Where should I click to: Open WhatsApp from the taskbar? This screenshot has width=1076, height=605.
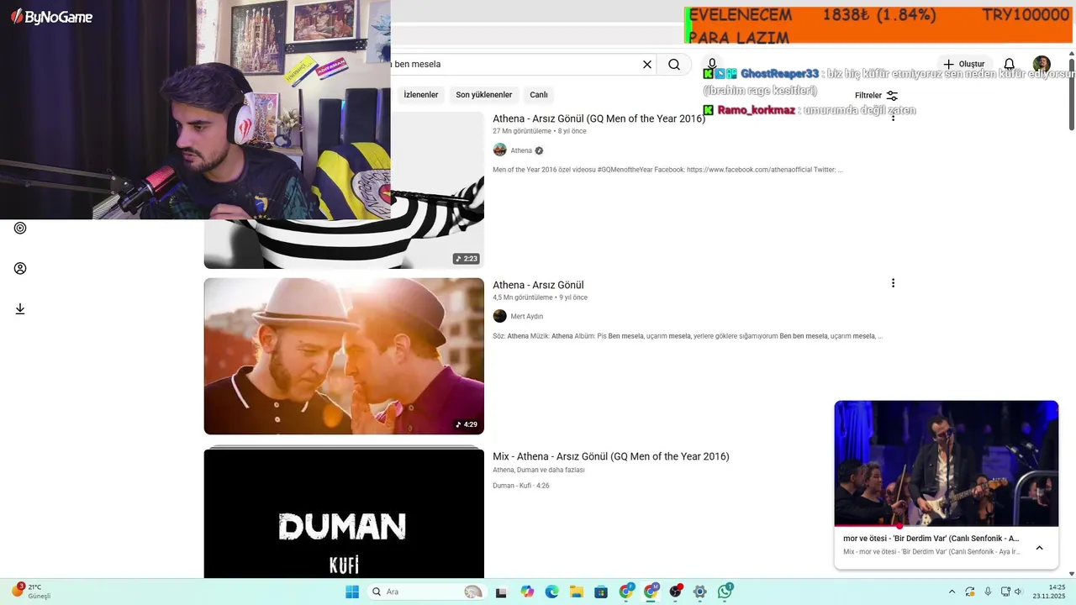tap(725, 592)
